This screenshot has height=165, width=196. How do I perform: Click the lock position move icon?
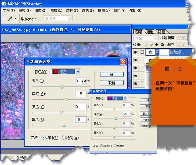[157, 45]
